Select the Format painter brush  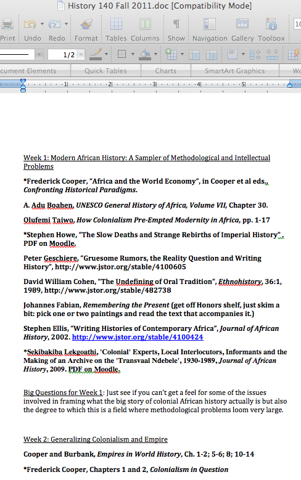[x=86, y=24]
